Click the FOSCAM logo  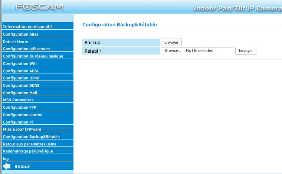tap(40, 7)
